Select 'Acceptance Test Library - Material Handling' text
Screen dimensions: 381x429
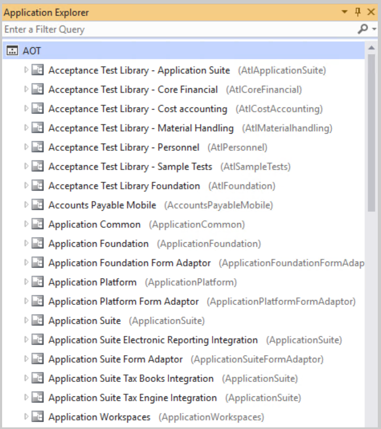pos(141,128)
